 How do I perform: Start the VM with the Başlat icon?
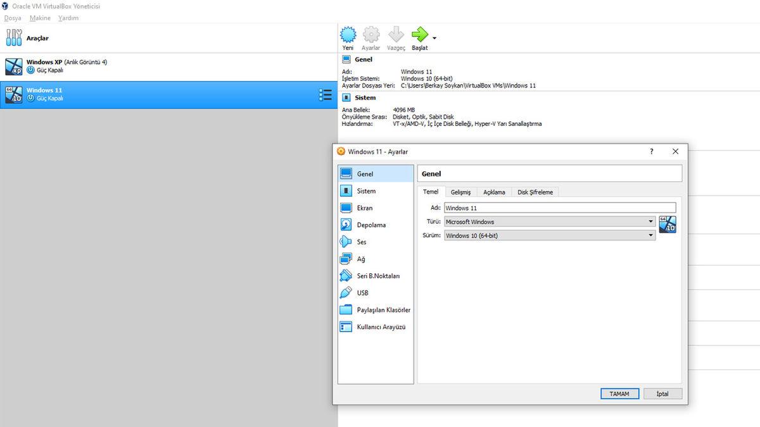click(420, 36)
